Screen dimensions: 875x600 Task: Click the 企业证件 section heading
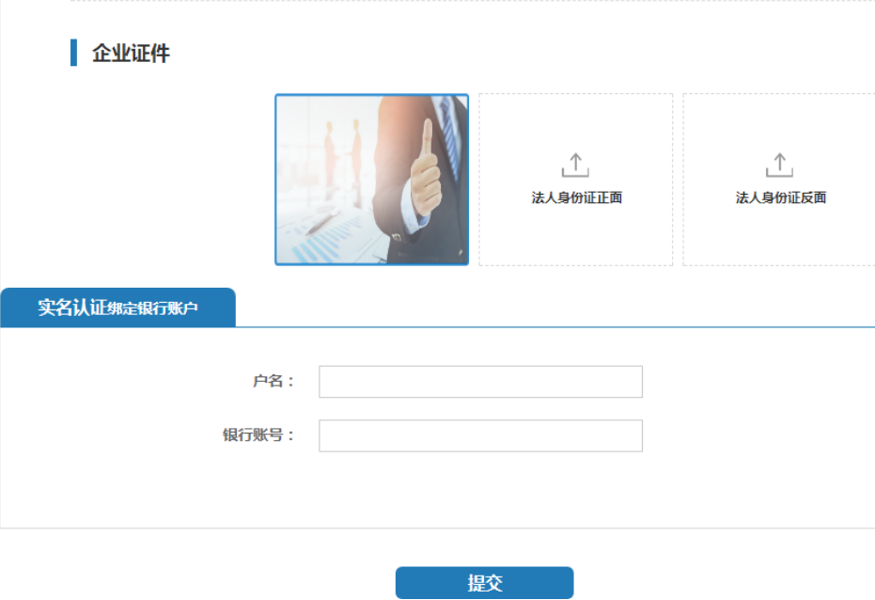click(131, 53)
